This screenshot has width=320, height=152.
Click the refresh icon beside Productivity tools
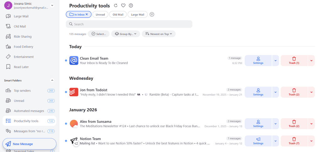click(x=116, y=6)
